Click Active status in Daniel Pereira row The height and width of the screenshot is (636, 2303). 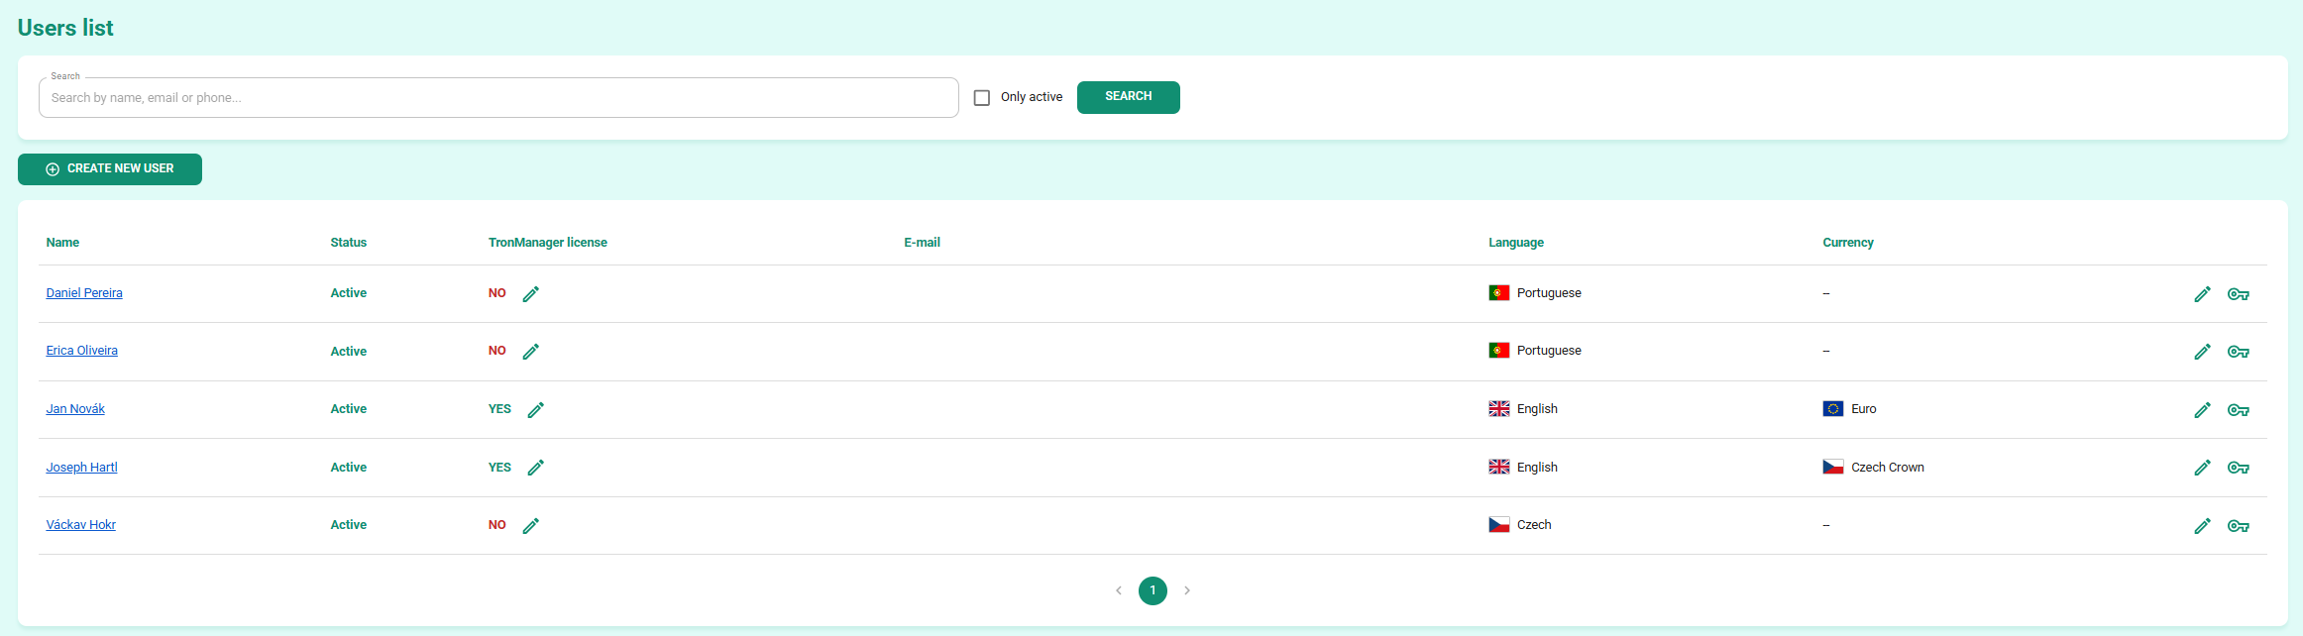tap(349, 293)
